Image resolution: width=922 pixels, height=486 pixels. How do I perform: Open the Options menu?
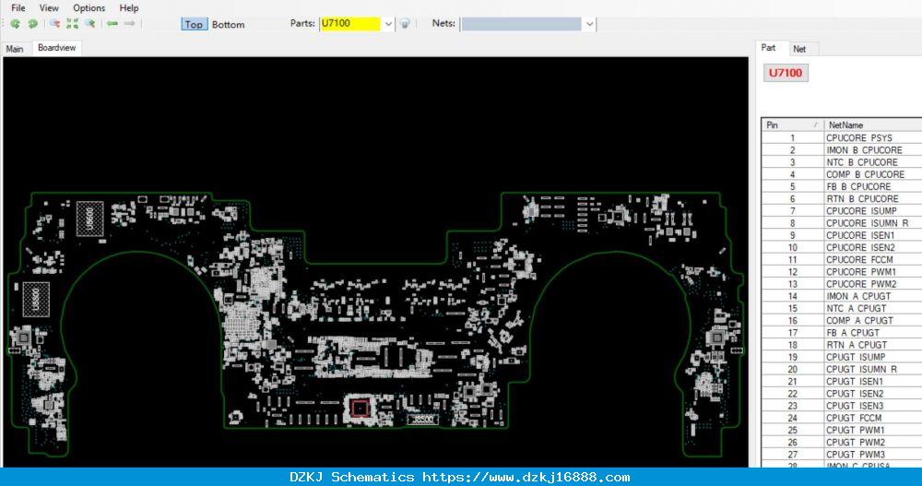point(89,7)
